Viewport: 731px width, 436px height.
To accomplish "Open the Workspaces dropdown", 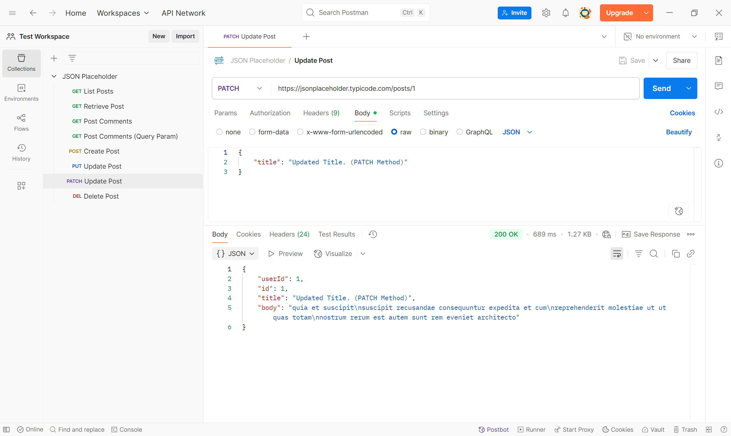I will 123,13.
